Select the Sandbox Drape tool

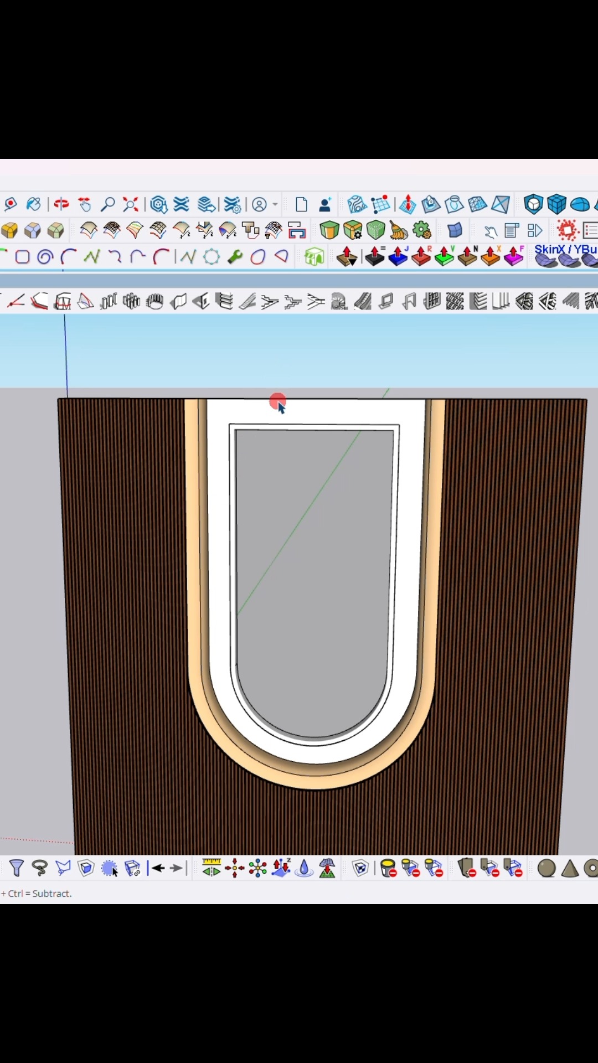(x=454, y=204)
